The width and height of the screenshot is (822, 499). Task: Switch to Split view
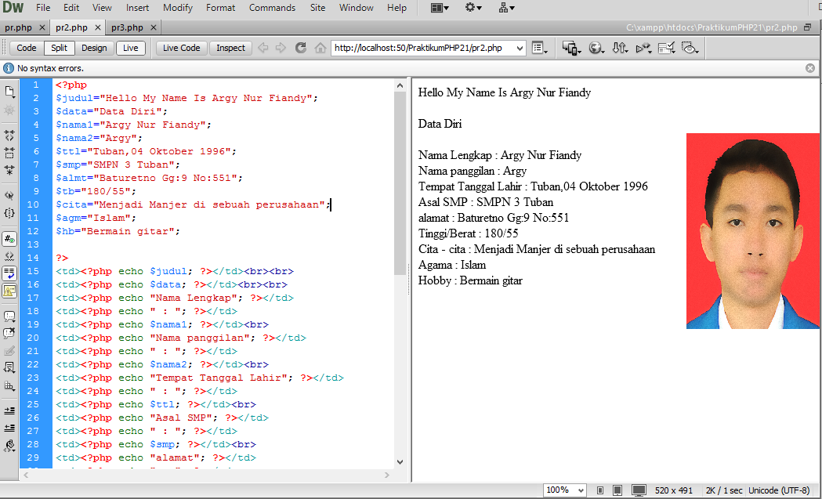(x=60, y=48)
